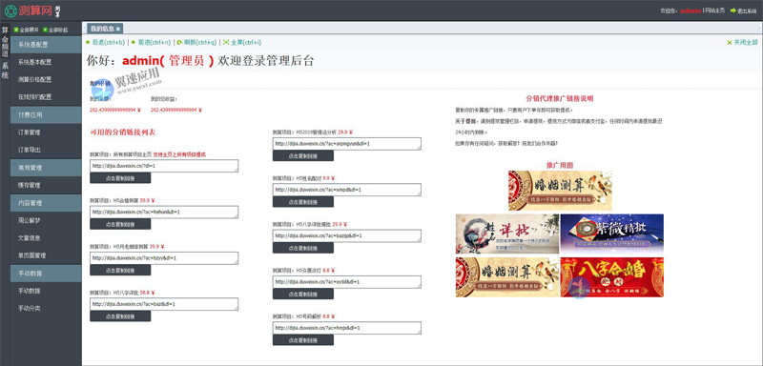
Task: Click the 分销代理推广链接说明 heading
Action: click(560, 98)
